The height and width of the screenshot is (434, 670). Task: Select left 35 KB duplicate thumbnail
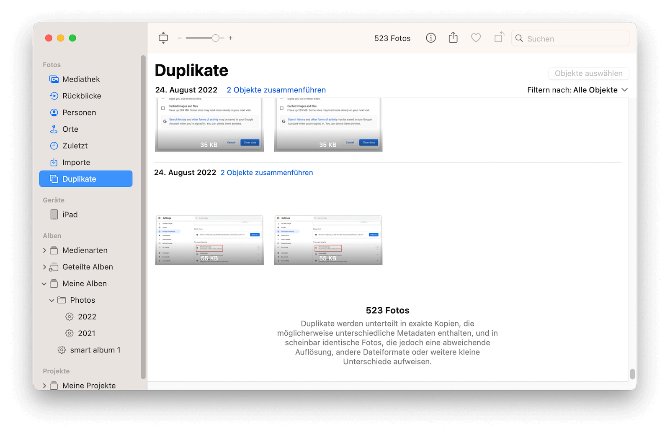[x=209, y=125]
